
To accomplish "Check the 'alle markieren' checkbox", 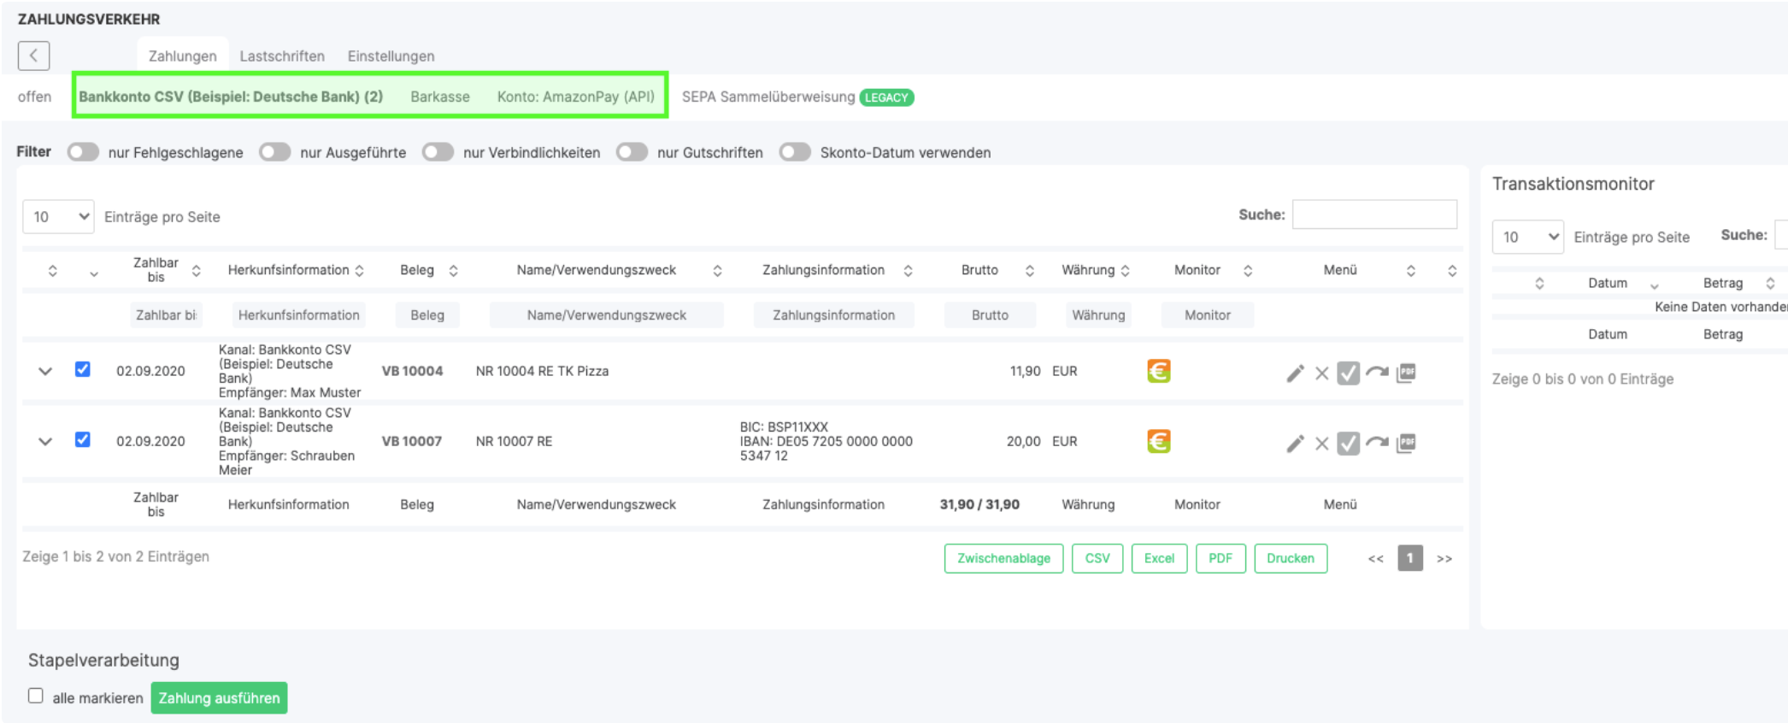I will click(36, 696).
